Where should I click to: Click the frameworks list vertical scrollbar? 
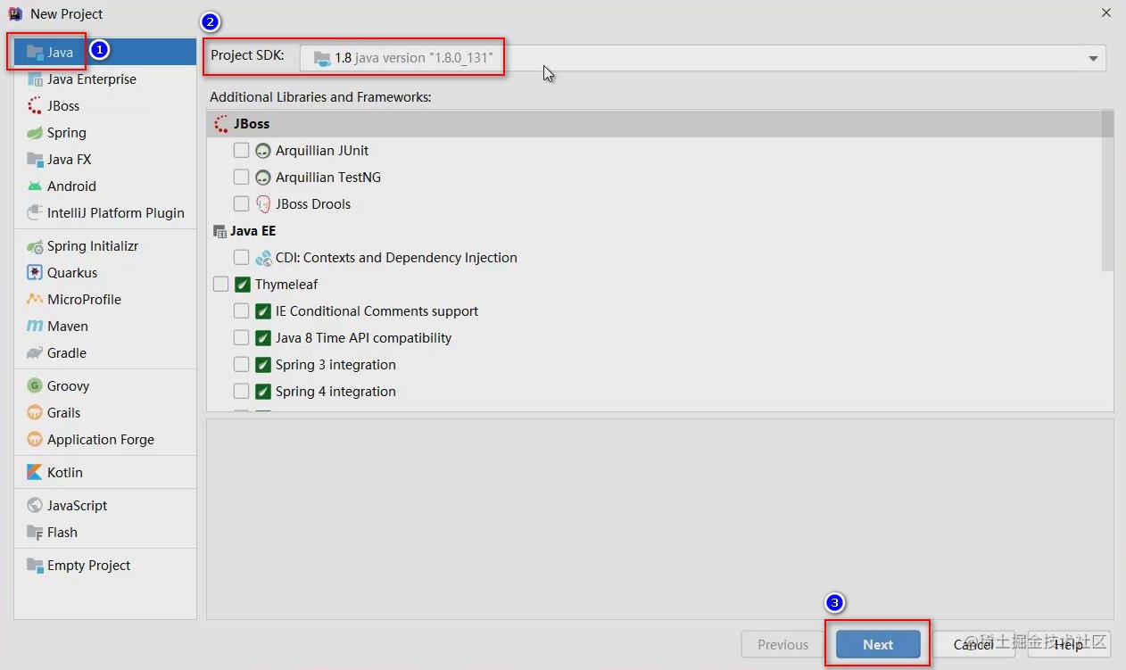pyautogui.click(x=1107, y=191)
